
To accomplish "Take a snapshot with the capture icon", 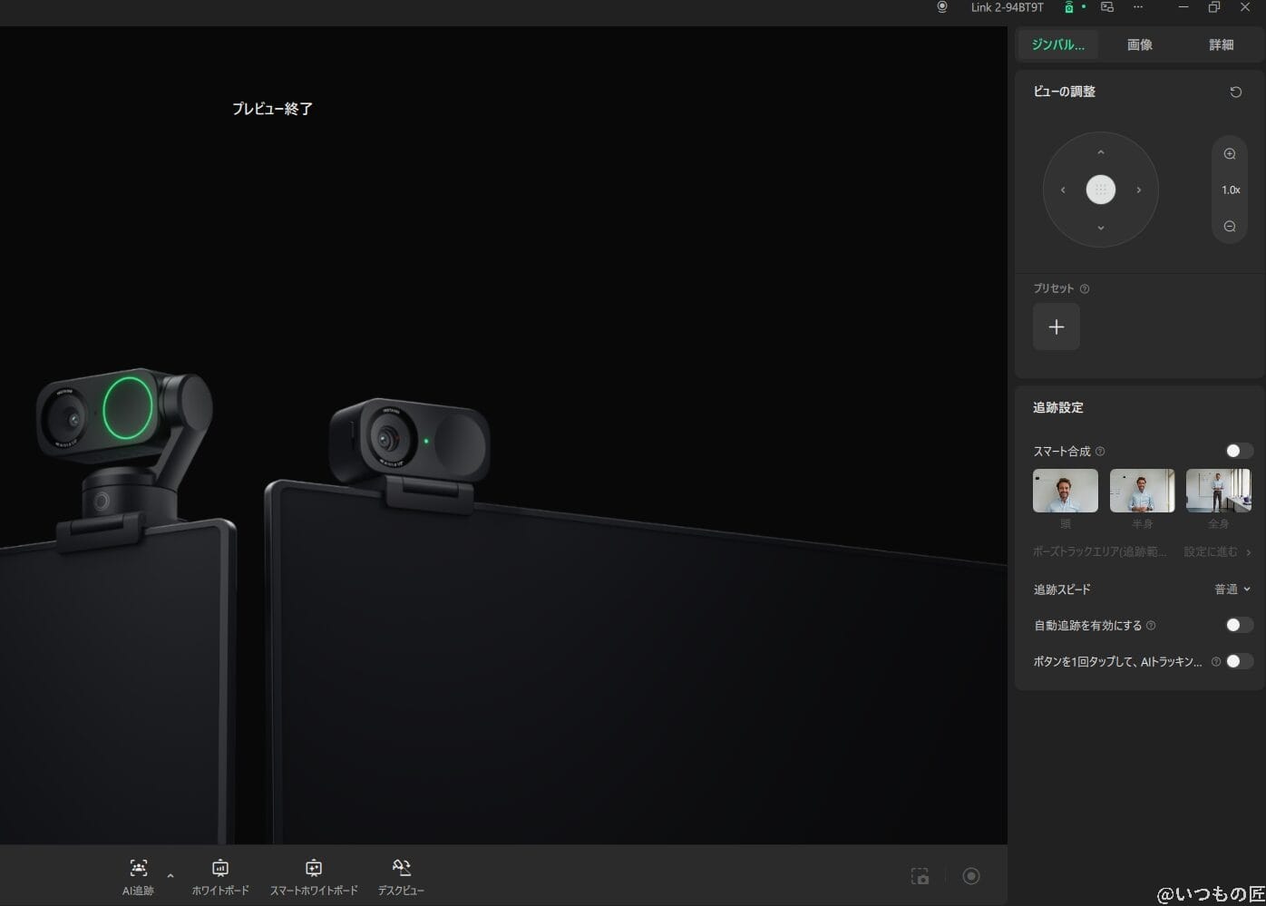I will (x=920, y=876).
